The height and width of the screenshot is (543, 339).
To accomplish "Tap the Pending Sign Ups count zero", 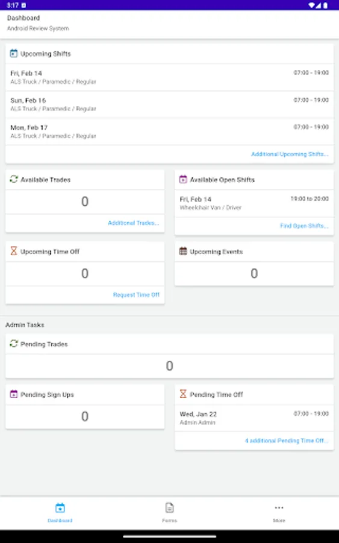I will point(85,416).
